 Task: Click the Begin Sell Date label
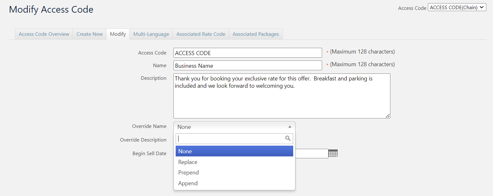149,154
